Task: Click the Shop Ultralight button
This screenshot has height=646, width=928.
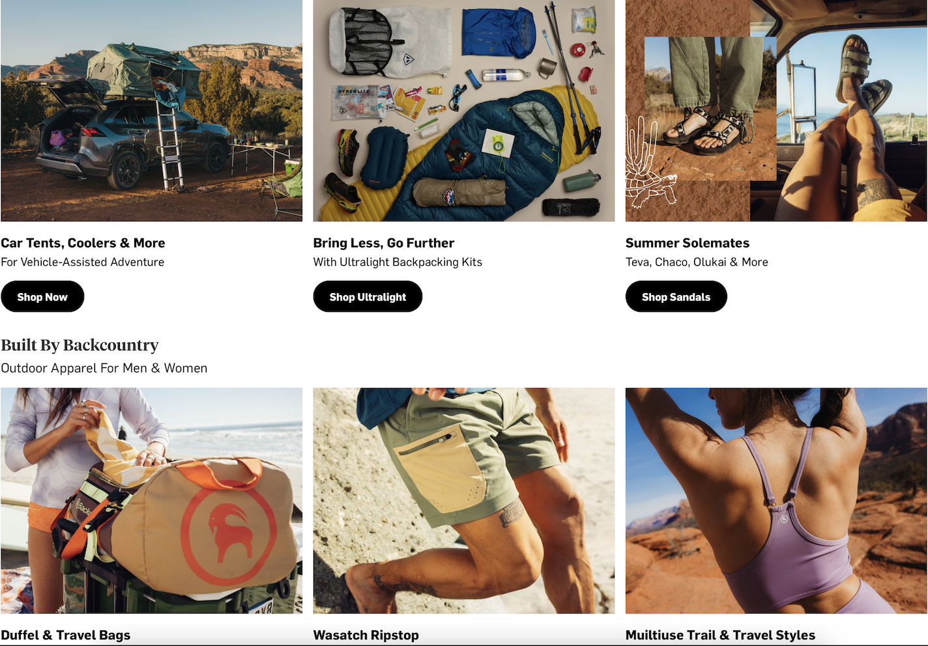Action: click(x=368, y=296)
